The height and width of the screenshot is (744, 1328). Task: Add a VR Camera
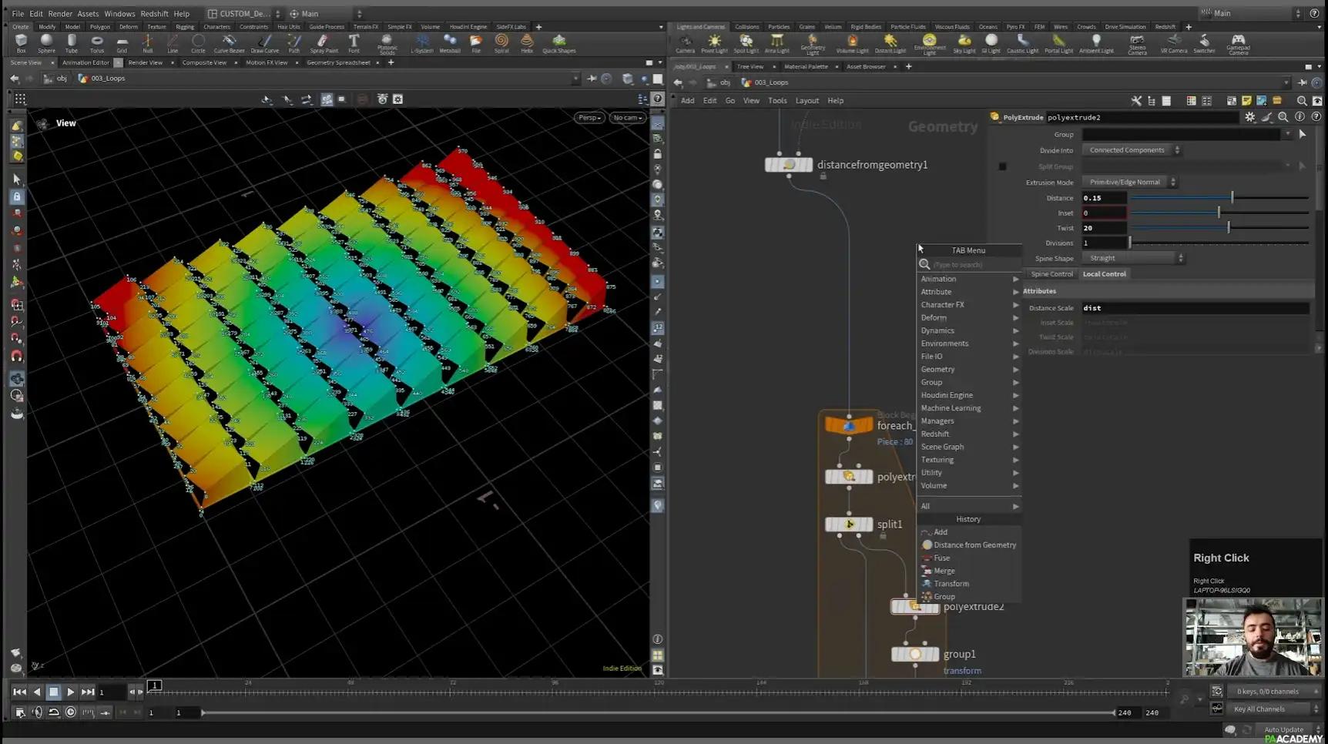tap(1174, 42)
